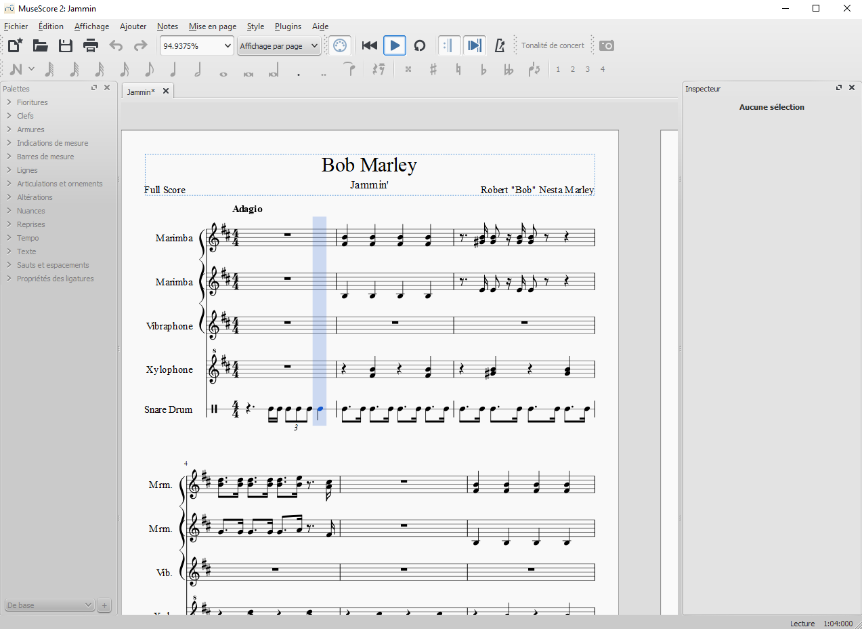862x629 pixels.
Task: Click the 'Tonalité de concert' button
Action: [553, 45]
